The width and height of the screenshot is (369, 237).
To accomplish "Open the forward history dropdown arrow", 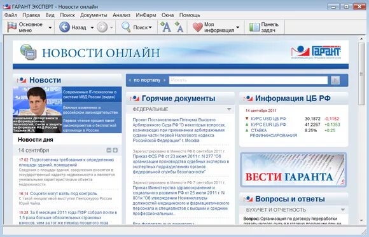I will pos(111,27).
